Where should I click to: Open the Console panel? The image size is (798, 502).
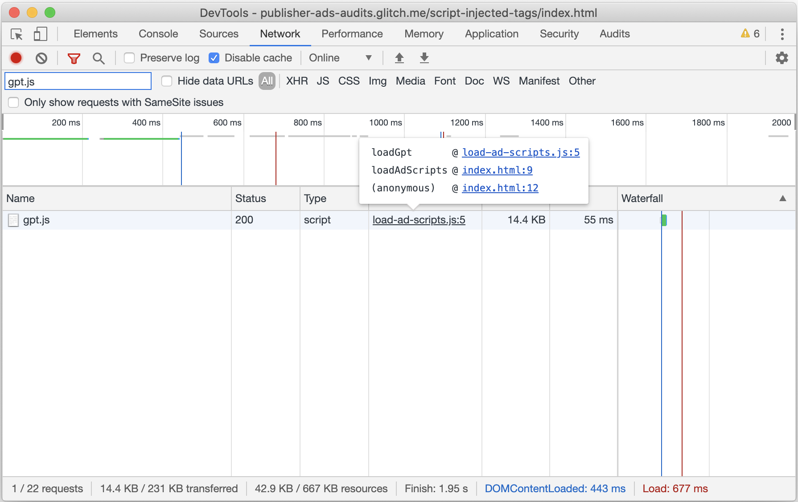(x=158, y=34)
